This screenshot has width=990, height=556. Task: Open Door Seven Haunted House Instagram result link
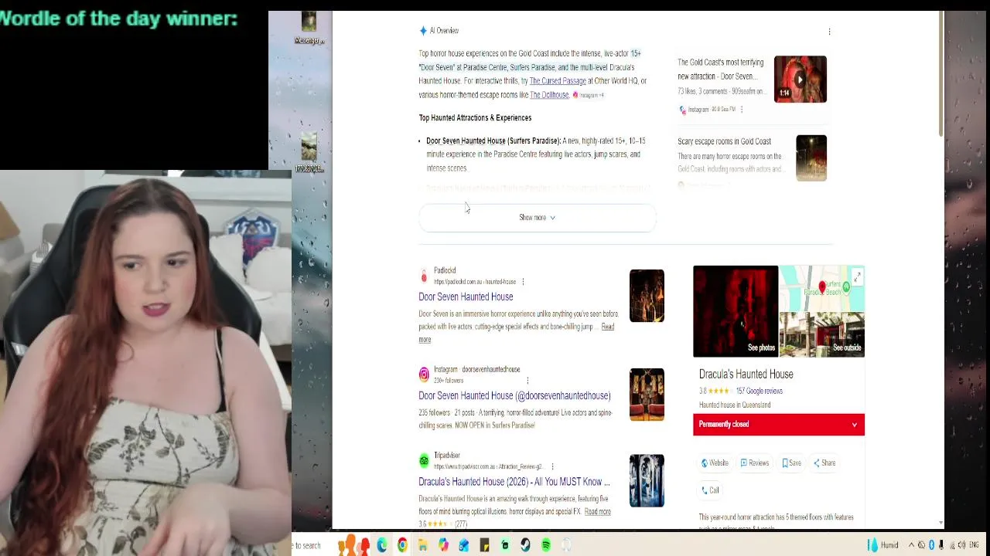514,395
